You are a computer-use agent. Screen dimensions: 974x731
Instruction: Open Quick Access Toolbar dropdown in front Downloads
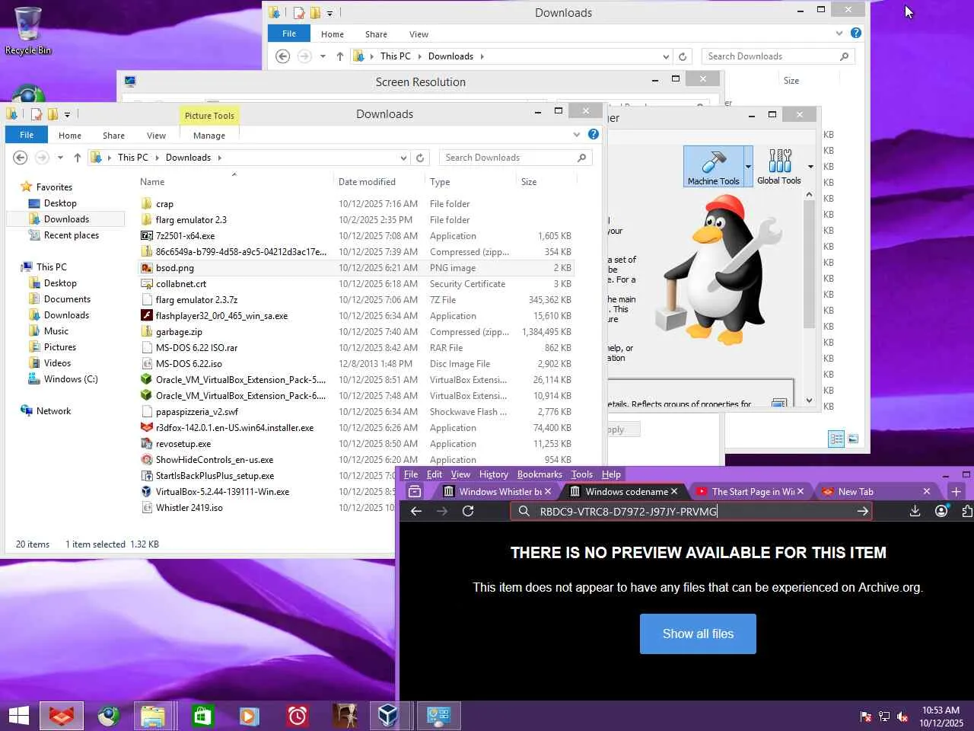67,115
